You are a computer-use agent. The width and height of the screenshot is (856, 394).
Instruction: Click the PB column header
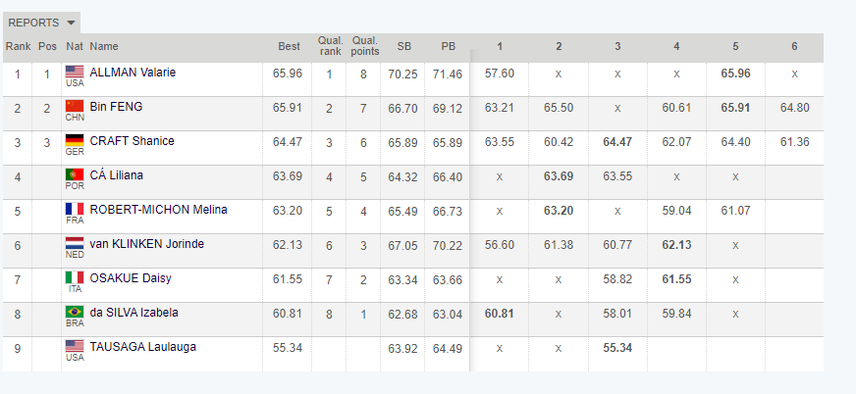[x=449, y=46]
